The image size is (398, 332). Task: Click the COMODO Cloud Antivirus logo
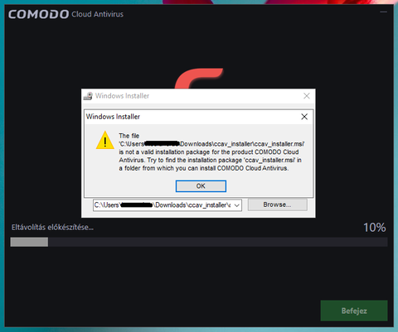66,14
